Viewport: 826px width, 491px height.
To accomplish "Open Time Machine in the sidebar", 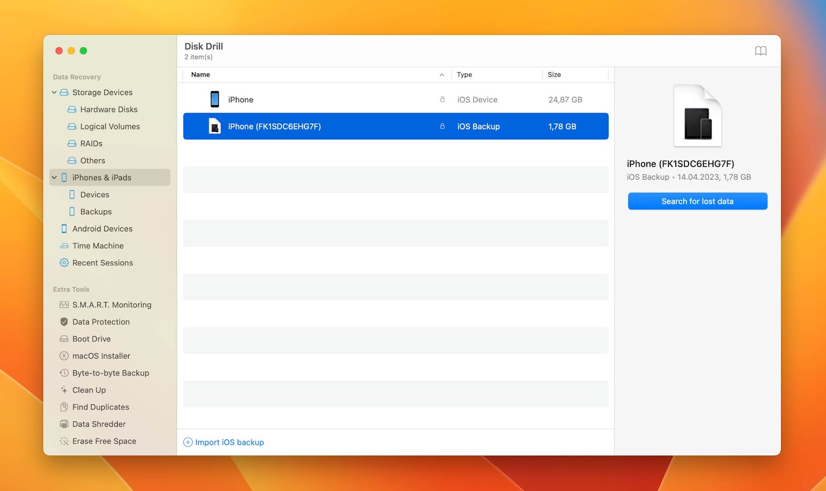I will click(x=98, y=246).
